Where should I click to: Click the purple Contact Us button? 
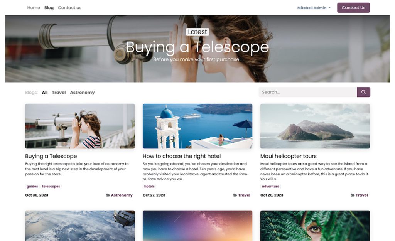(x=353, y=8)
